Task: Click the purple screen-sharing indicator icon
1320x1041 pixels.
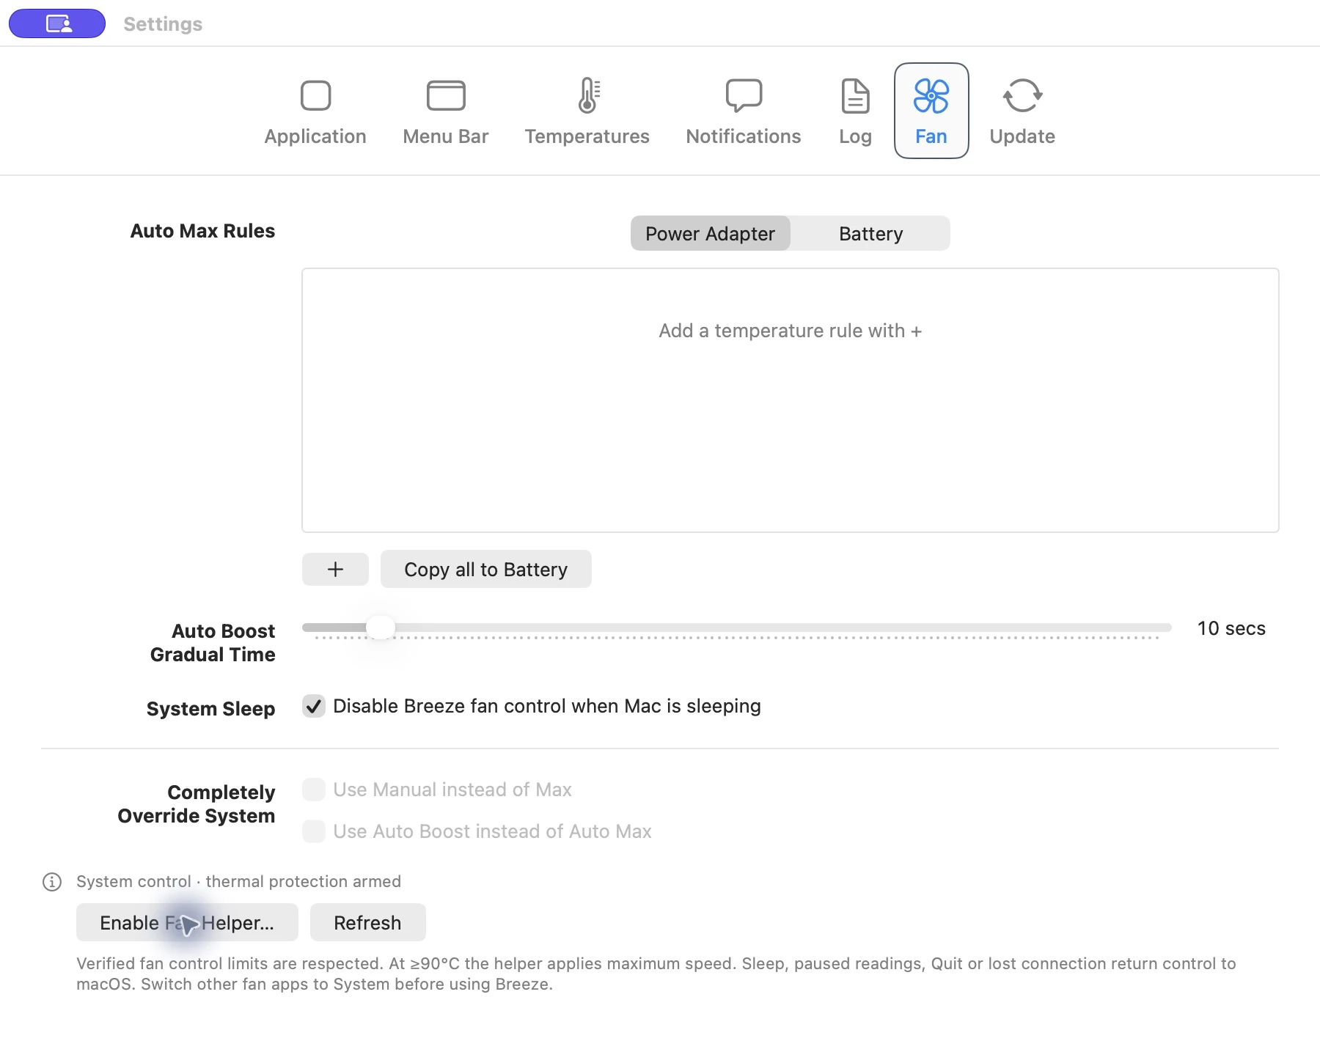Action: click(x=57, y=23)
